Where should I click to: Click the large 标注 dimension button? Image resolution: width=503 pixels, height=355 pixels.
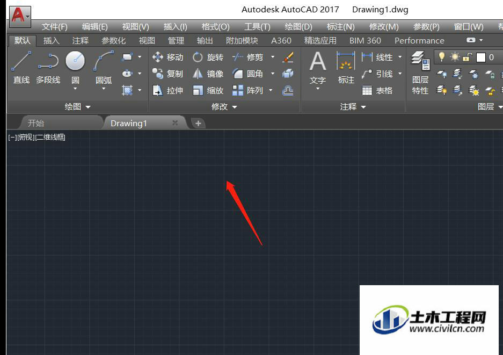click(x=346, y=67)
